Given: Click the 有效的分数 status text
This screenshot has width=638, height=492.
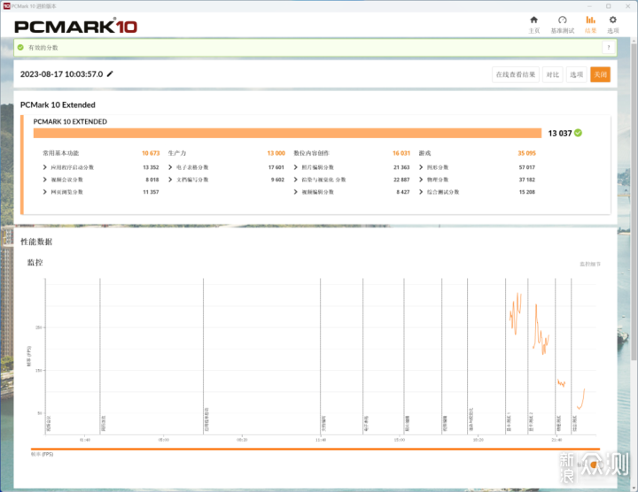Looking at the screenshot, I should (x=43, y=48).
